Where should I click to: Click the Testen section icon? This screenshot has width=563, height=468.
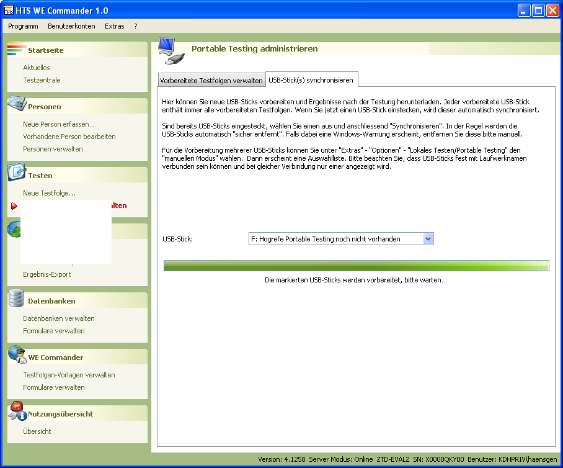click(x=17, y=173)
